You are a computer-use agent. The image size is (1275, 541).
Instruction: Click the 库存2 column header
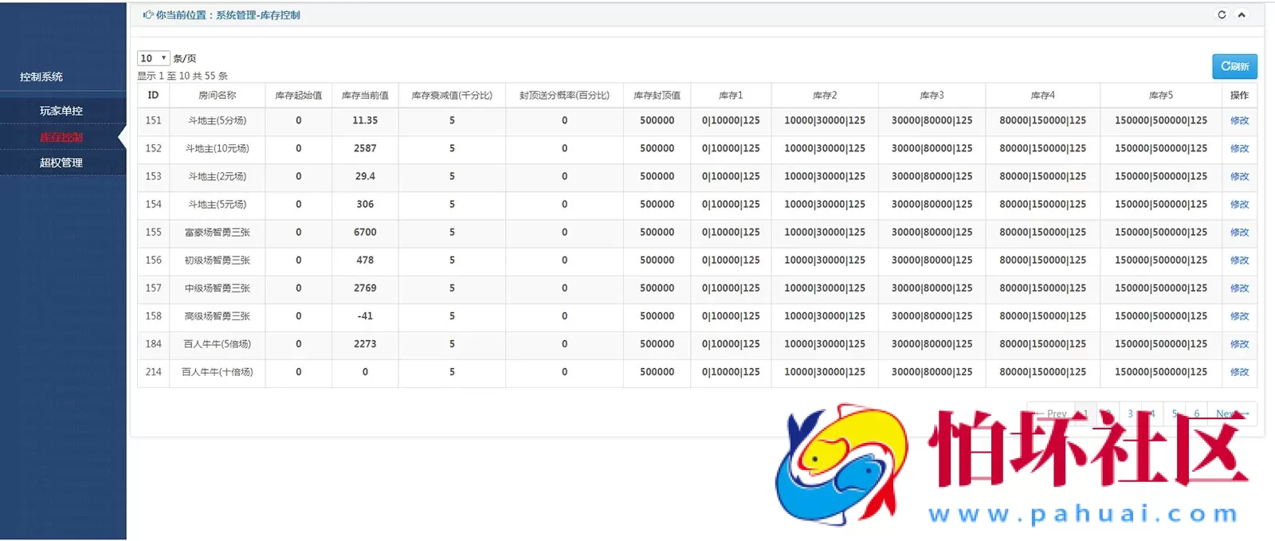(825, 95)
